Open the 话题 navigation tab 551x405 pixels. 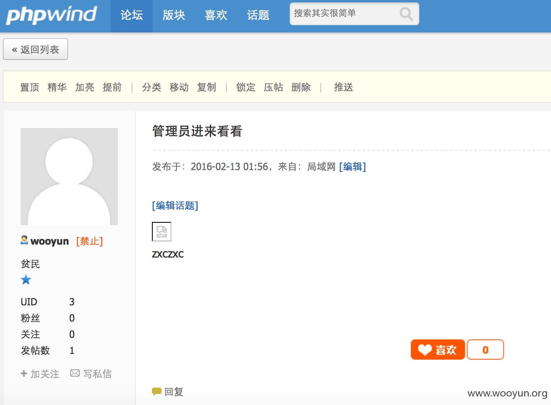coord(258,15)
